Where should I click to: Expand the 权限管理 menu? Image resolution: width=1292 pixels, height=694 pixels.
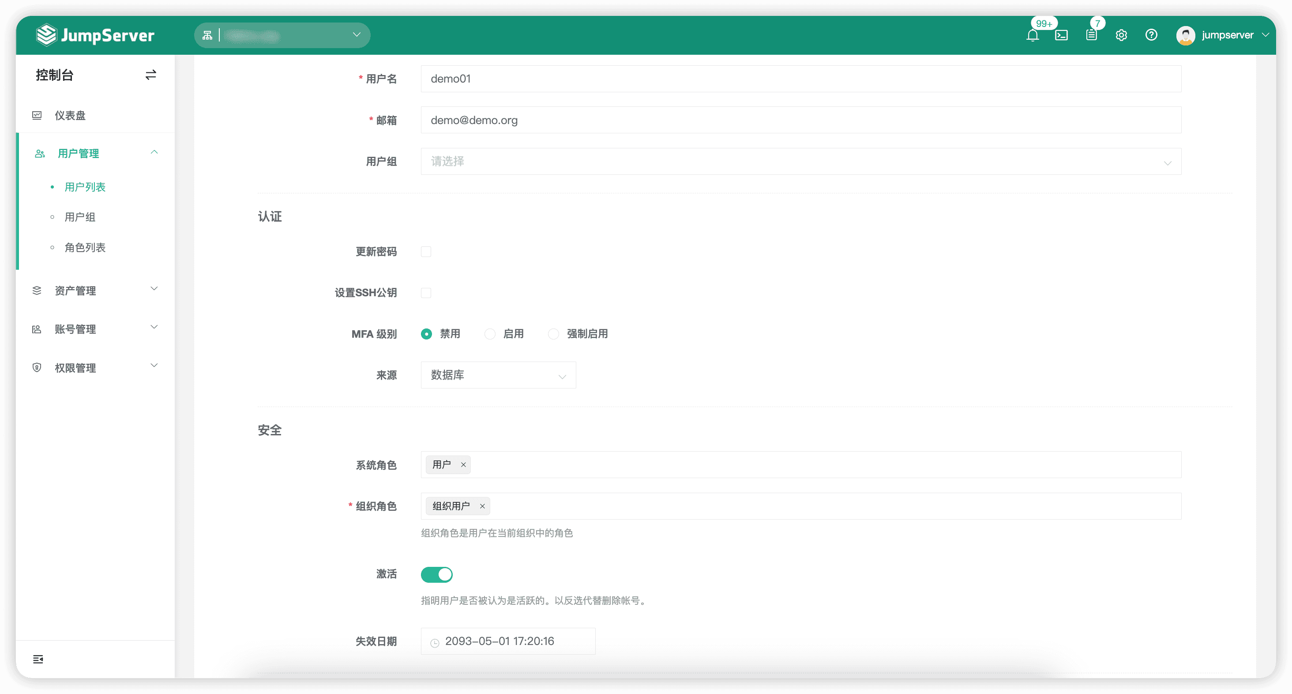coord(95,368)
